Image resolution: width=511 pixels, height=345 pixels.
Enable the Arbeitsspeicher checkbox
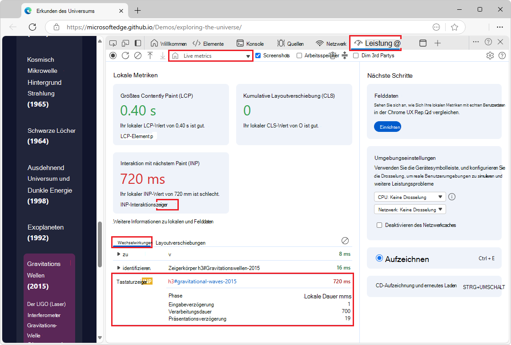click(299, 56)
